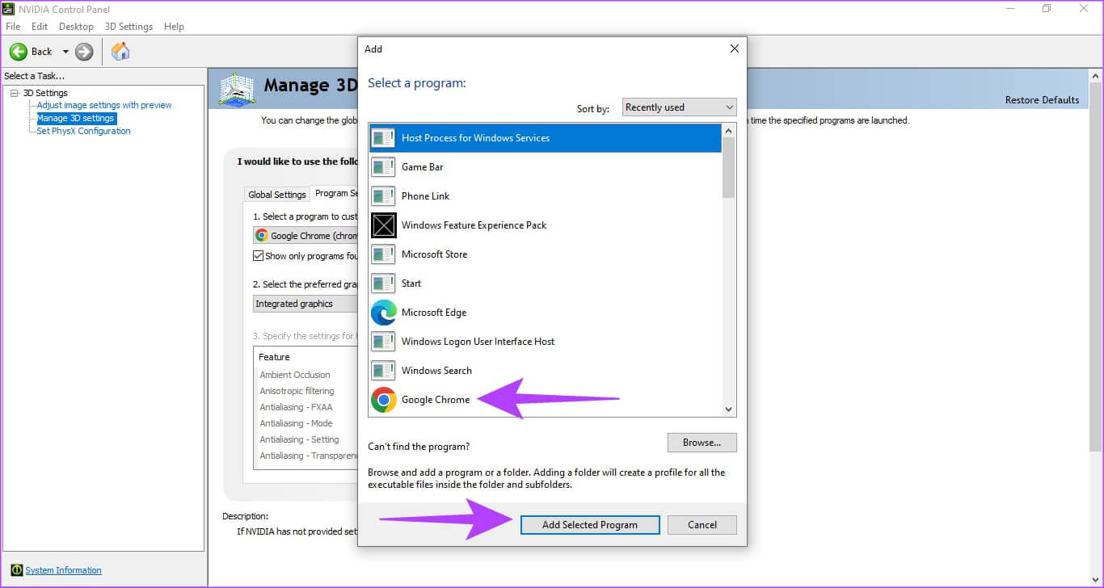The image size is (1104, 588).
Task: Open the Help menu
Action: point(174,27)
